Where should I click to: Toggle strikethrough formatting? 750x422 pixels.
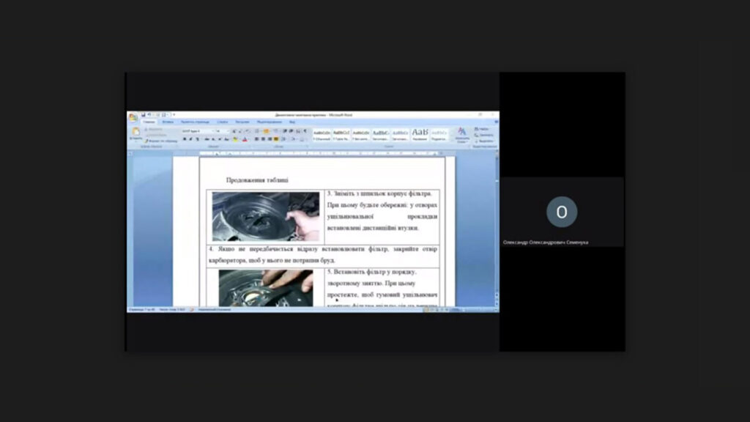click(207, 139)
